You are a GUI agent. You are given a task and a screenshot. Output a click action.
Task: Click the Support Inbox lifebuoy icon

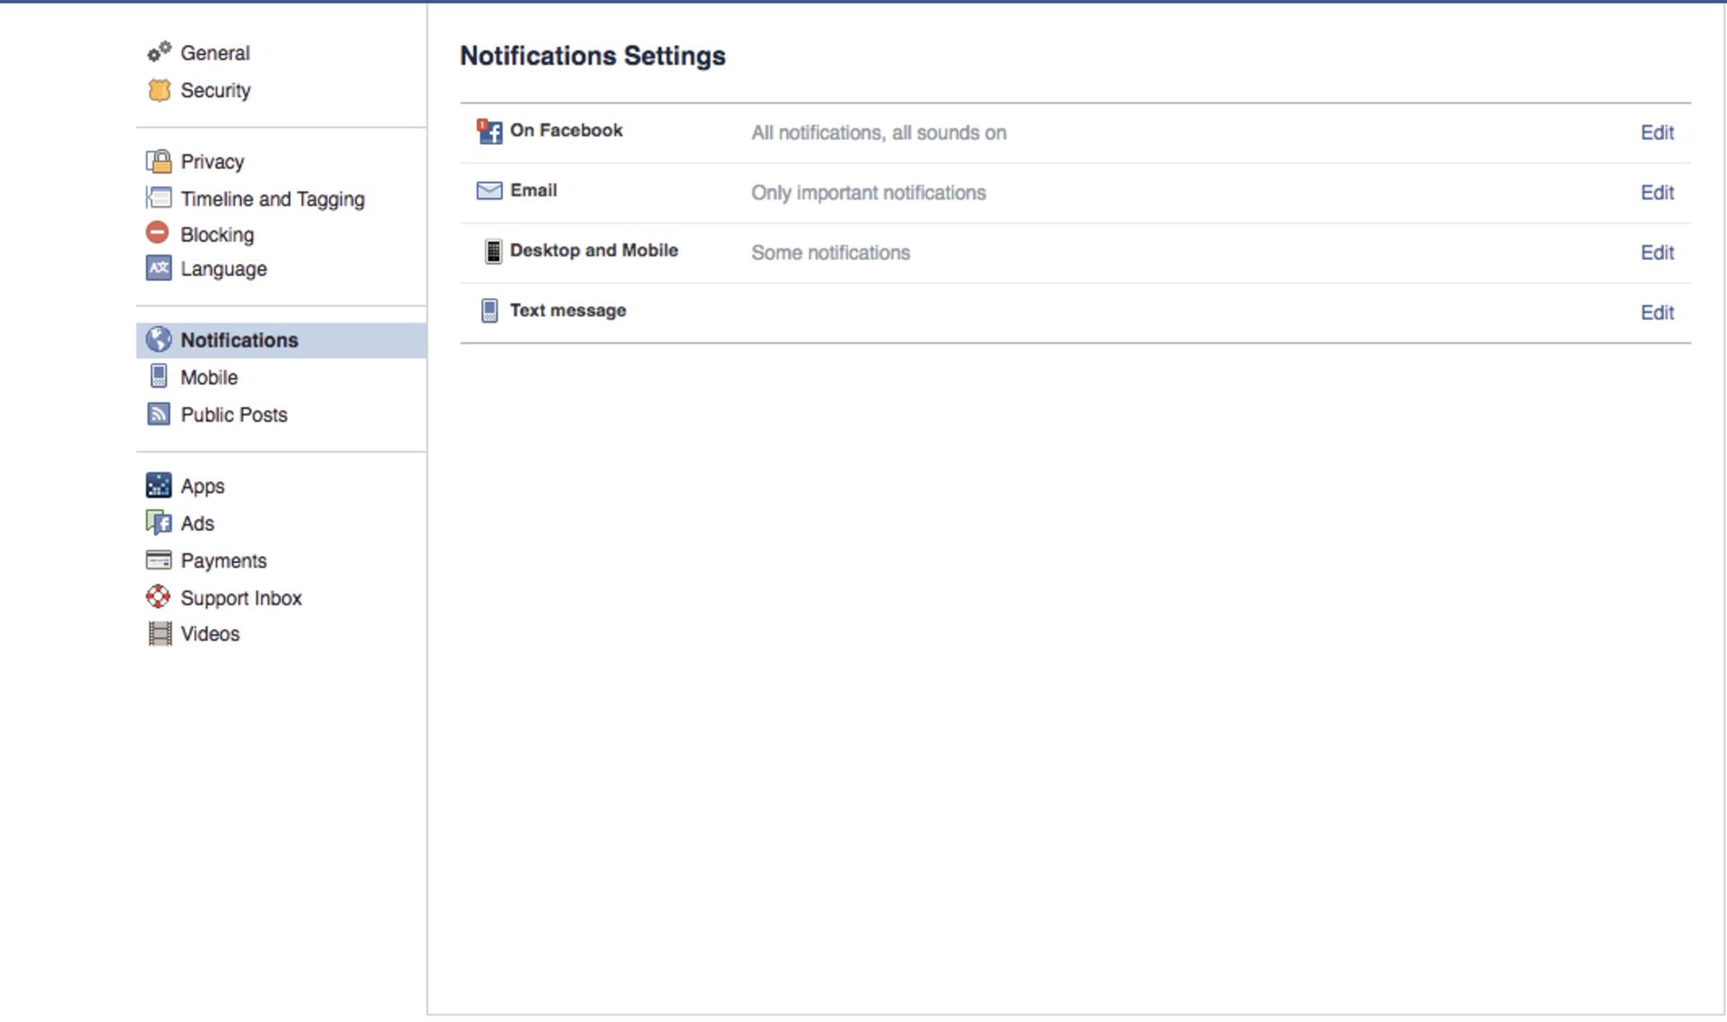click(158, 596)
